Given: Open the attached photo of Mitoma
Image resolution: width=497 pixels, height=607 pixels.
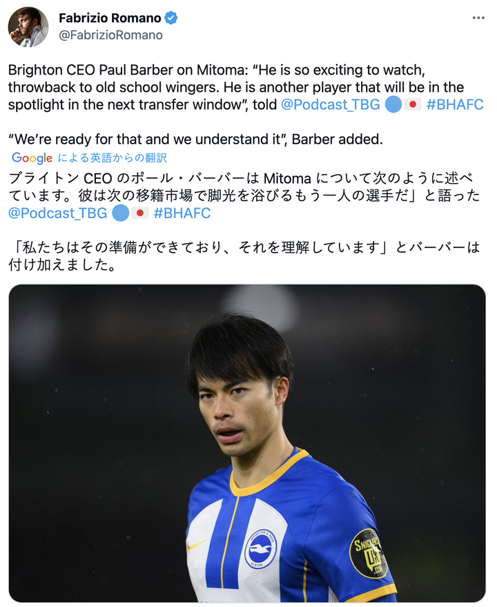Looking at the screenshot, I should pos(247,443).
